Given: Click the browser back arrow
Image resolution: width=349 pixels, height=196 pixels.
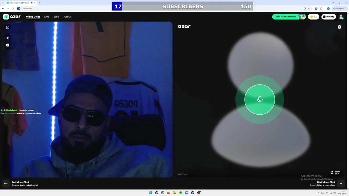Looking at the screenshot, I should tap(3, 8).
